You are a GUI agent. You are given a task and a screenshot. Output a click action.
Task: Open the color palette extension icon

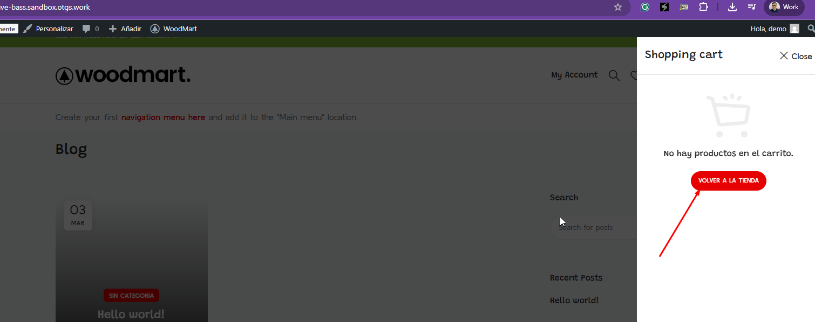[684, 7]
